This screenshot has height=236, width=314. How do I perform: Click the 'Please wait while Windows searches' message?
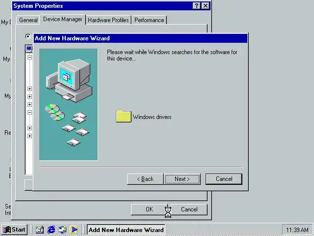click(x=172, y=55)
